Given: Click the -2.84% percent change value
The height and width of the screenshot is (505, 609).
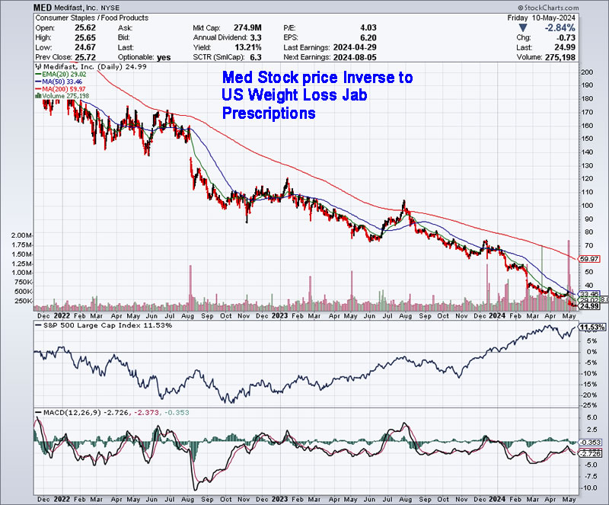Looking at the screenshot, I should click(x=560, y=28).
